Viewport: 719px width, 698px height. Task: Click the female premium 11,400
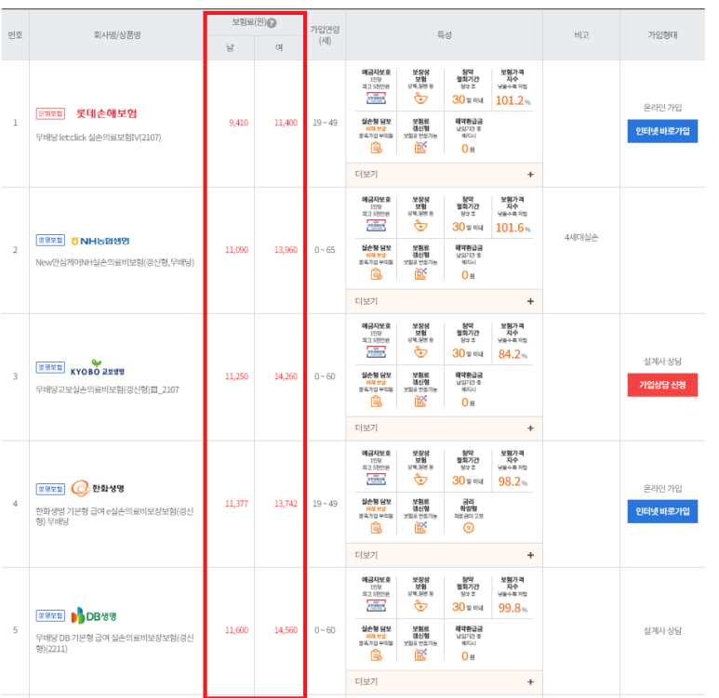tap(286, 123)
